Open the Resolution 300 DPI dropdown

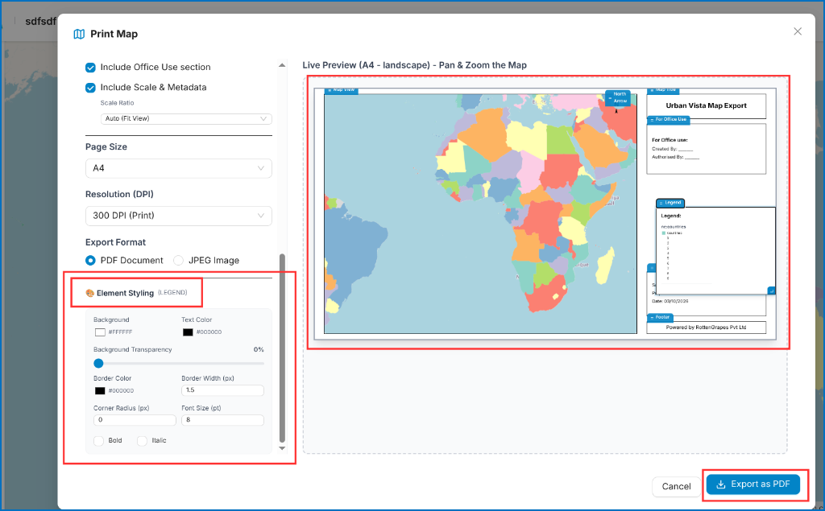(179, 216)
